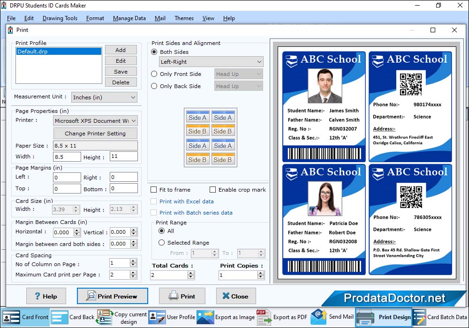Open the Measurement Unit dropdown
This screenshot has height=328, width=469.
pos(105,97)
